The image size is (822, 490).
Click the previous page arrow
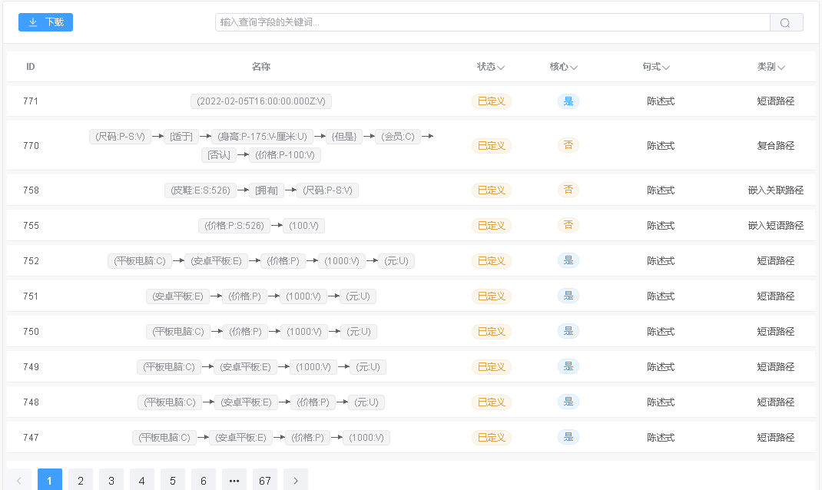19,481
